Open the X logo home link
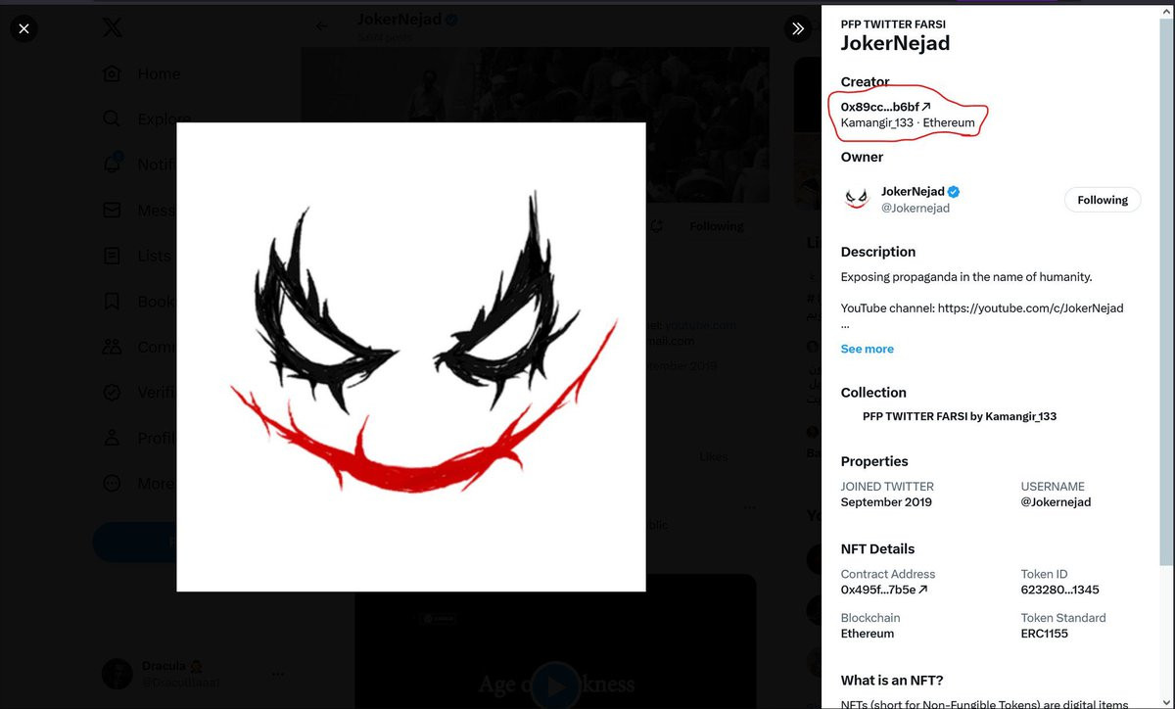Screen dimensions: 1175x709 point(112,28)
